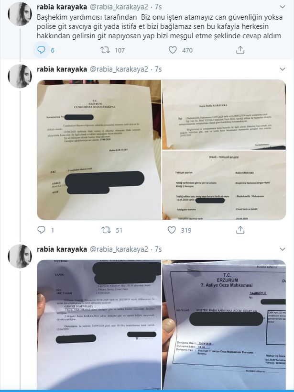Like the second tweet with 319 likes

coord(172,230)
